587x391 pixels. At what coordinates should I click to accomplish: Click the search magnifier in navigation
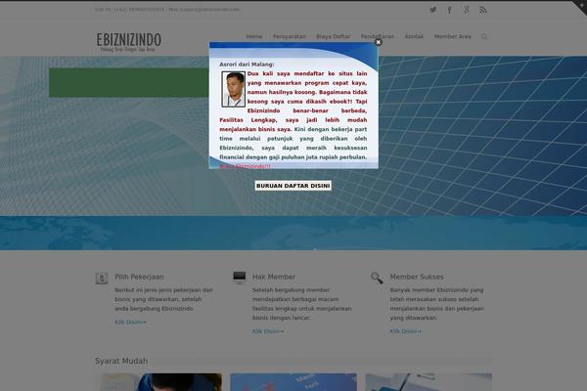[484, 37]
